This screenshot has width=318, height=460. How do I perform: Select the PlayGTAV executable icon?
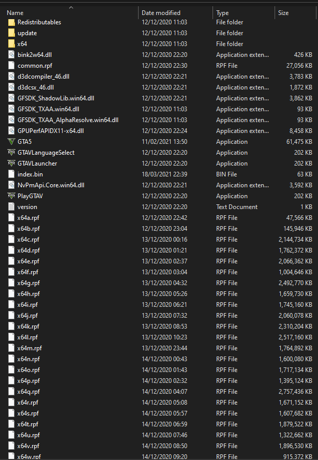pyautogui.click(x=11, y=196)
